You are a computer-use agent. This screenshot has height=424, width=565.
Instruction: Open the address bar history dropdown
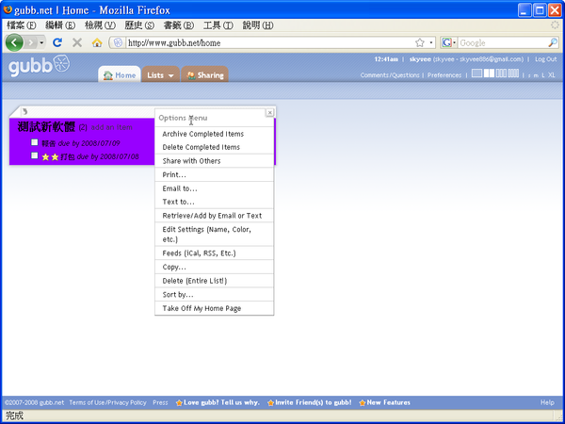click(x=431, y=43)
